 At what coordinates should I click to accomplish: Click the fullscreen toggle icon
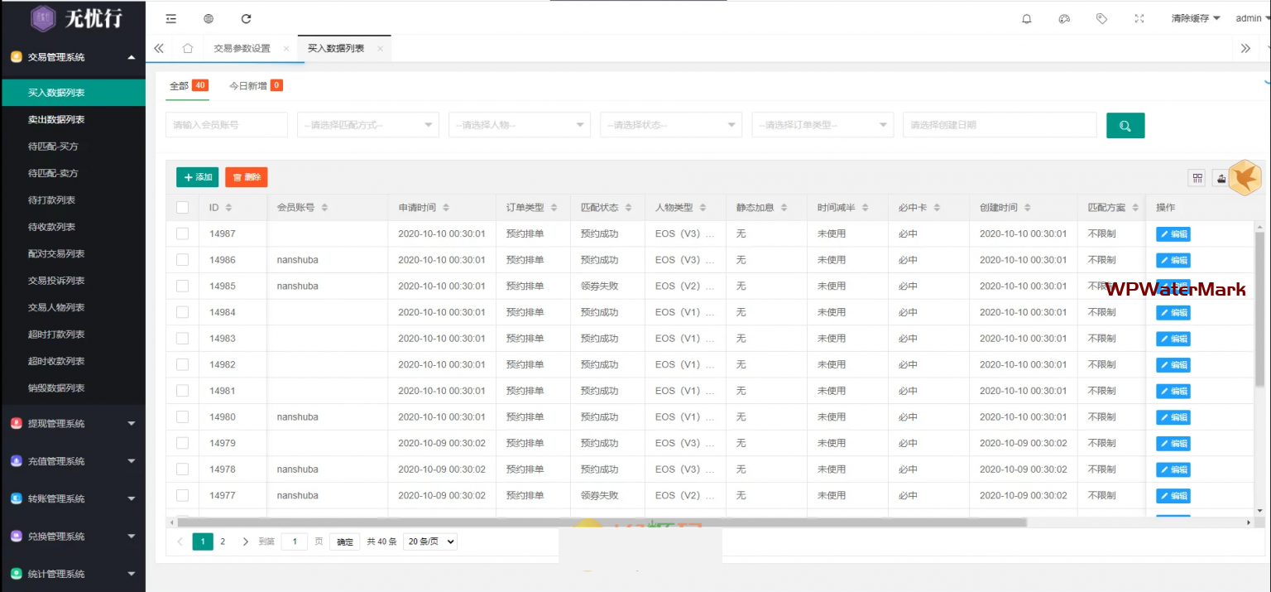[x=1139, y=18]
